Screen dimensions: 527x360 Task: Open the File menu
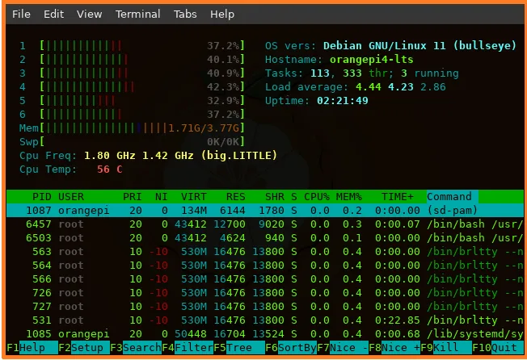(x=22, y=15)
